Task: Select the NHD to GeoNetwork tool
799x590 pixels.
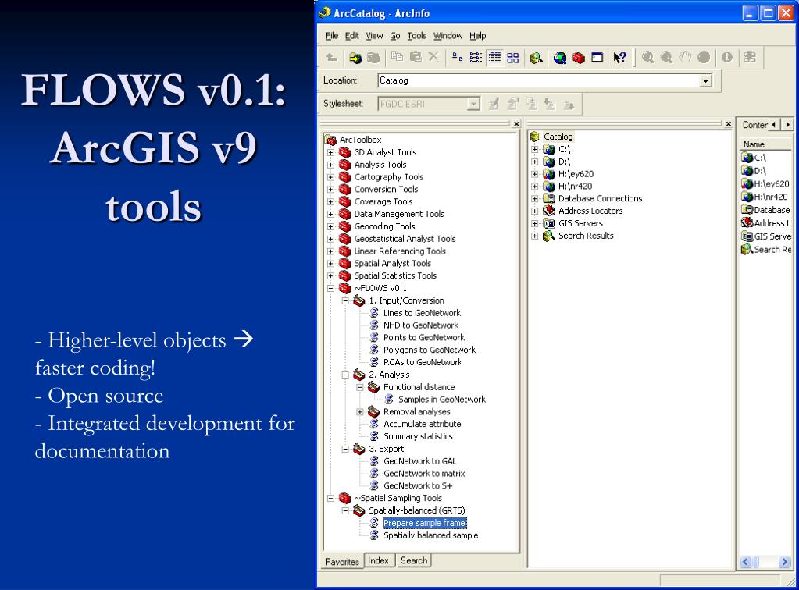Action: pyautogui.click(x=420, y=325)
